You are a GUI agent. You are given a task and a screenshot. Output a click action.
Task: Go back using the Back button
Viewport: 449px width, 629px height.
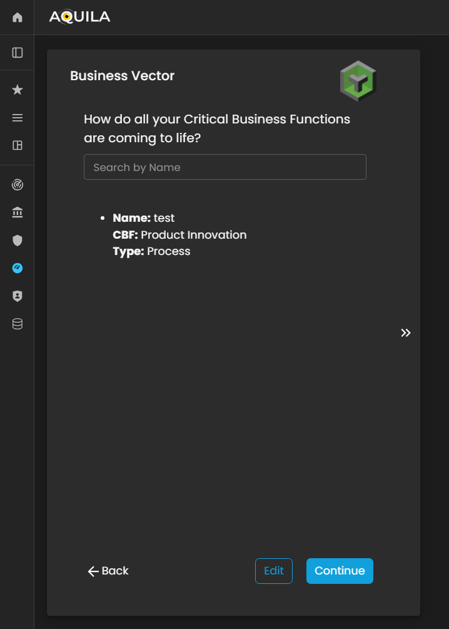[x=108, y=571]
